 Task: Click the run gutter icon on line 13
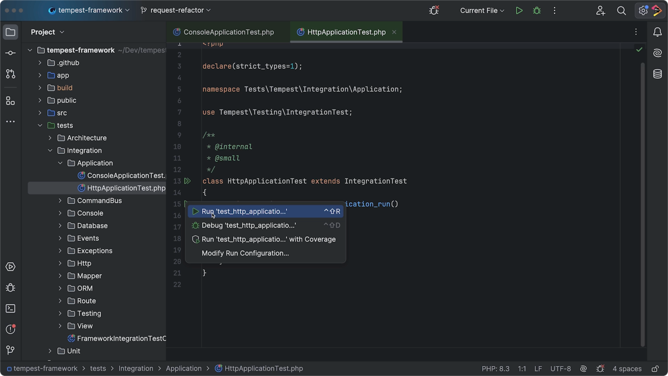point(187,181)
